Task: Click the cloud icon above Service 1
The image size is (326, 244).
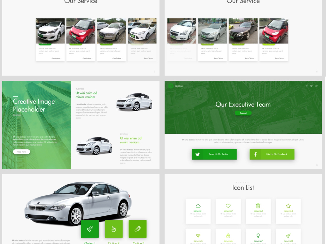Action: click(x=198, y=206)
